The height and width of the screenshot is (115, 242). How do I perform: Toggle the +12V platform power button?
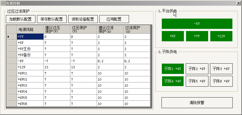tap(221, 36)
